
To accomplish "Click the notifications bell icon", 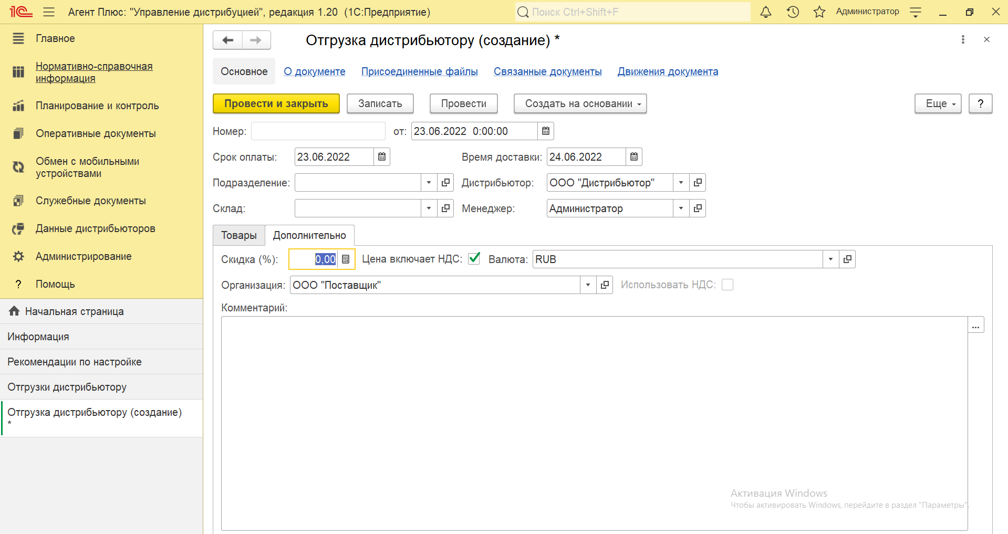I will pos(766,12).
